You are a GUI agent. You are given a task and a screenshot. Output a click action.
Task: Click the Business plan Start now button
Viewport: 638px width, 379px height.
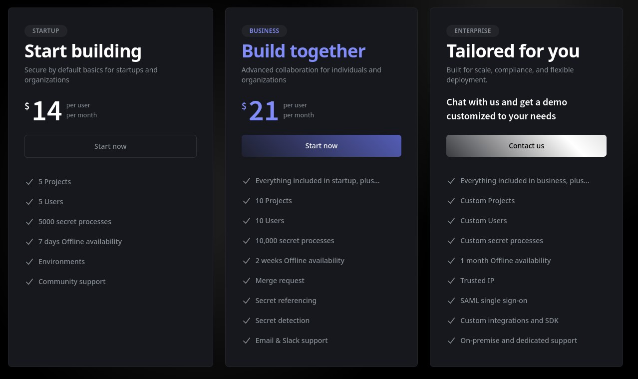[321, 146]
